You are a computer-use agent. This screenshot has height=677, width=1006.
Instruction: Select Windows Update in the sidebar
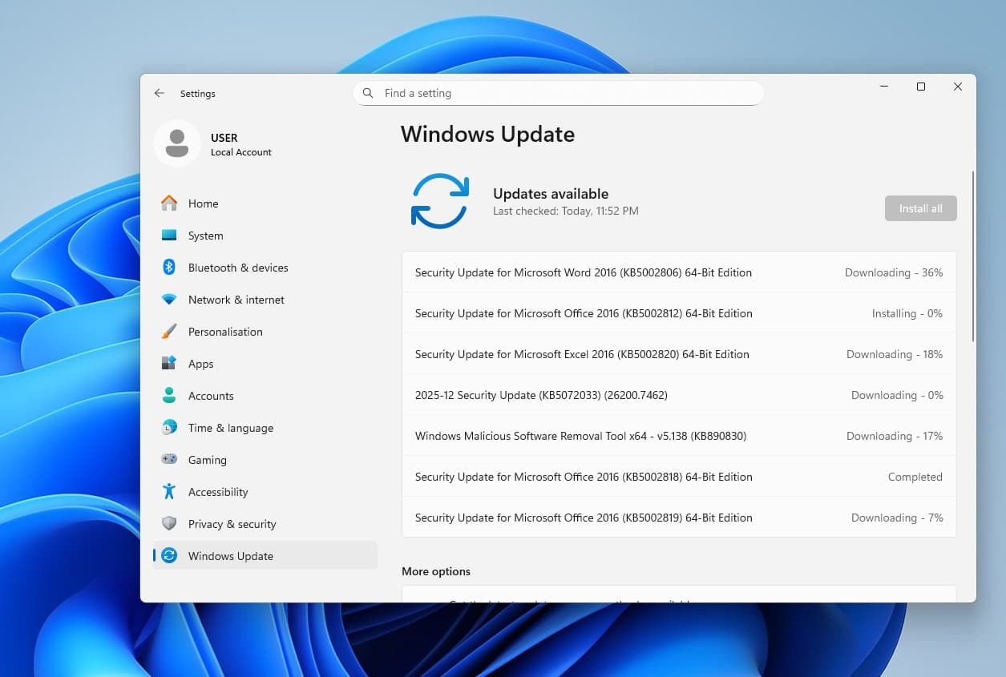(x=230, y=555)
